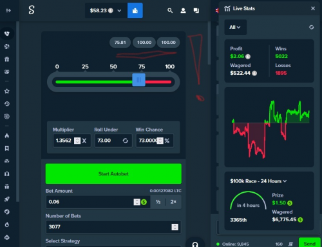Image resolution: width=322 pixels, height=247 pixels.
Task: Click the Profit value $2.06
Action: point(237,56)
